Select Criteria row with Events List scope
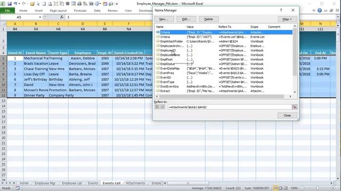Image resolution: width=341 pixels, height=191 pixels. (x=224, y=37)
